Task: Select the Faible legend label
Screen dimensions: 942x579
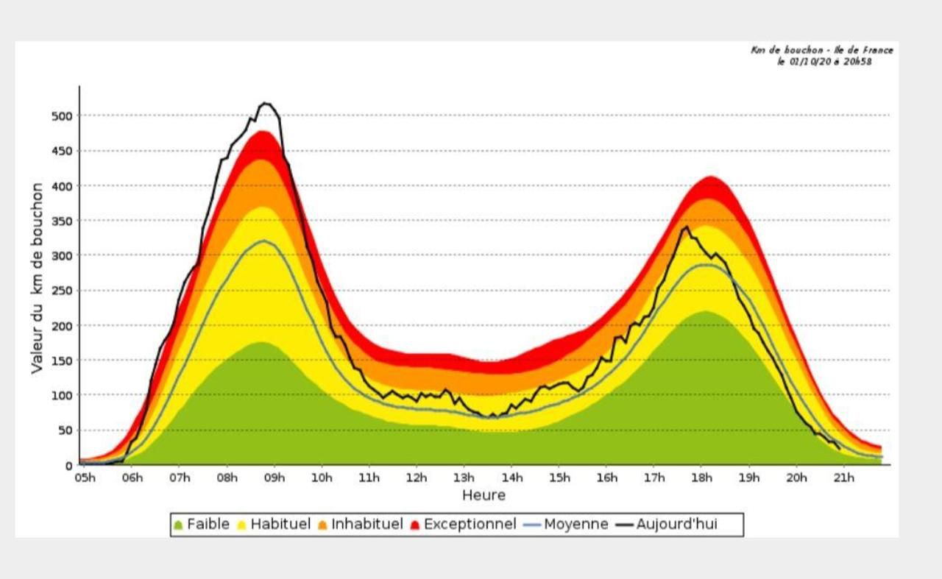Action: tap(208, 525)
